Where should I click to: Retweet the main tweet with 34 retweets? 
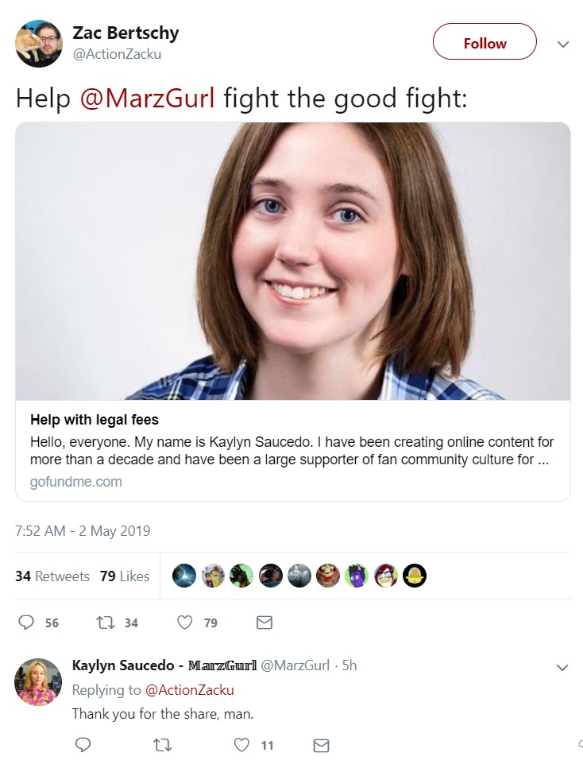pos(106,623)
